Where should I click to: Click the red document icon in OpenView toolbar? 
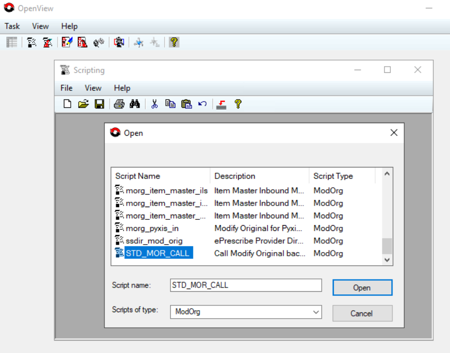[x=82, y=42]
